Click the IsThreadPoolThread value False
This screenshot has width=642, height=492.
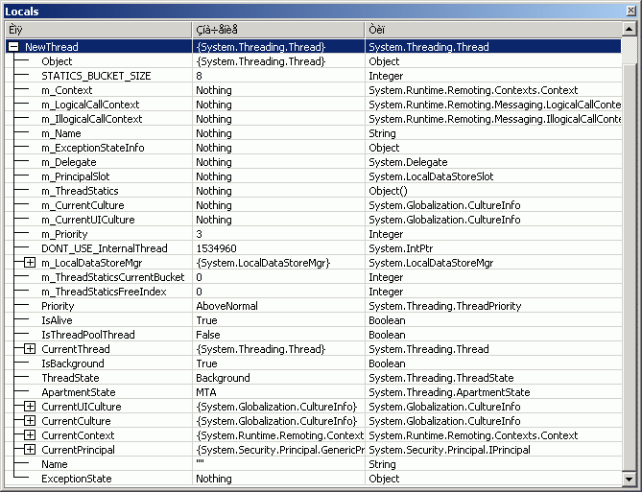[208, 335]
